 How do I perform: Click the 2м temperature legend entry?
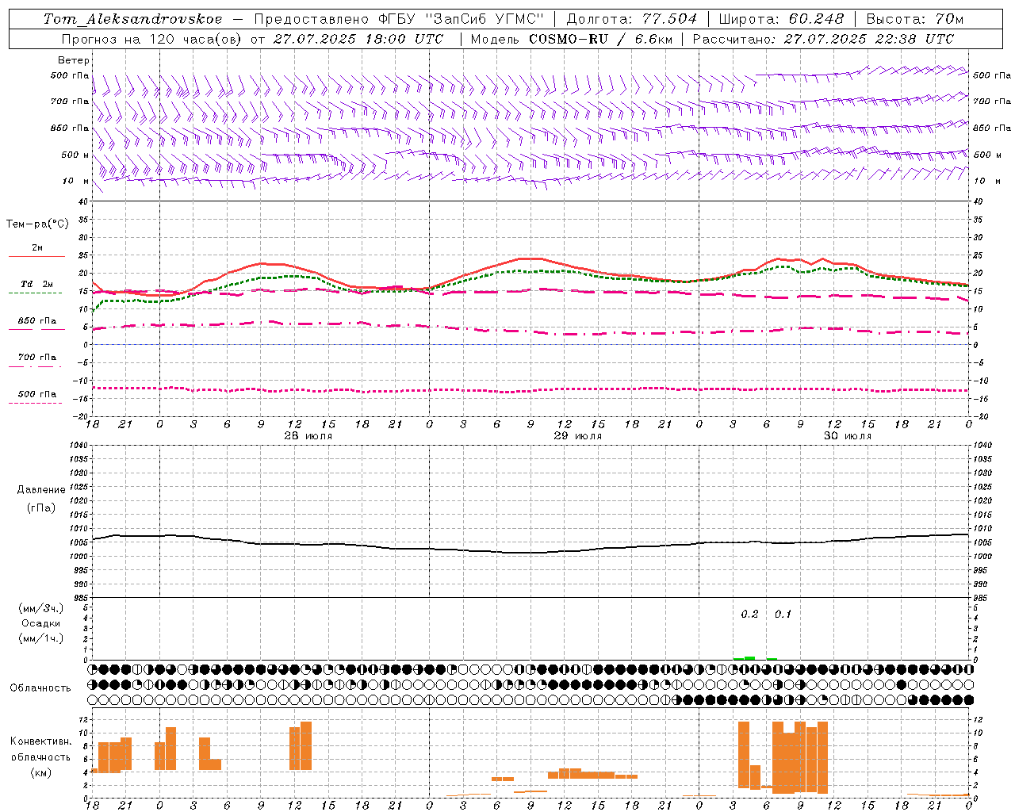37,247
